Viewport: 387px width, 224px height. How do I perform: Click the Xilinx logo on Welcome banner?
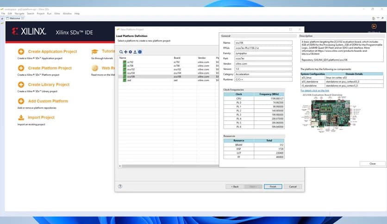click(x=29, y=31)
